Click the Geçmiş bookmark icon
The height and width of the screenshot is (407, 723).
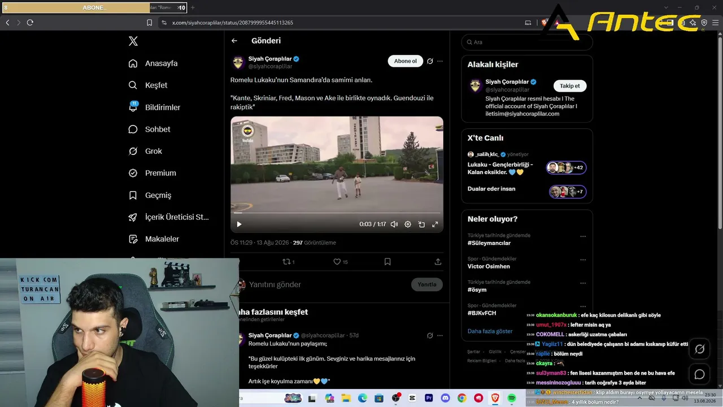tap(133, 195)
